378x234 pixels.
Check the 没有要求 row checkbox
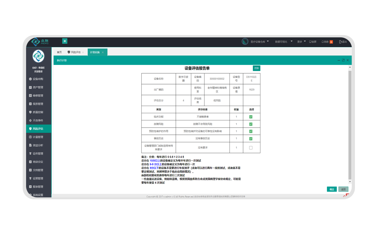251,148
